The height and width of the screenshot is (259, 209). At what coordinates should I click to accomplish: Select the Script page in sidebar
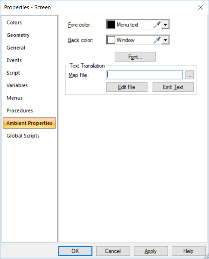pyautogui.click(x=13, y=73)
